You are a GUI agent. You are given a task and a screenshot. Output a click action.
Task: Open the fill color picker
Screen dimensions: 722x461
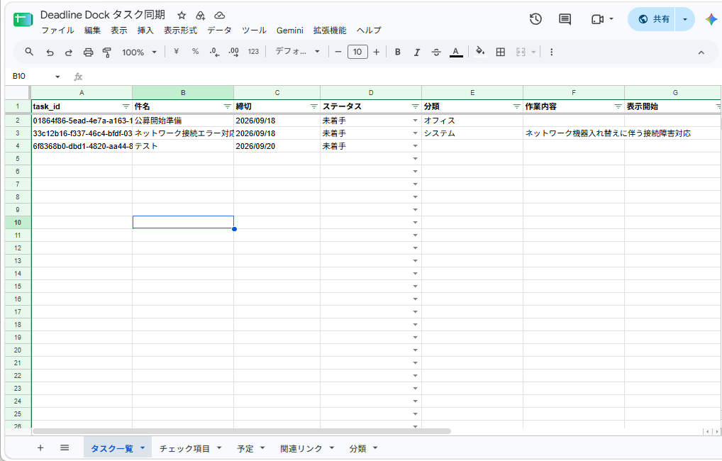click(480, 52)
